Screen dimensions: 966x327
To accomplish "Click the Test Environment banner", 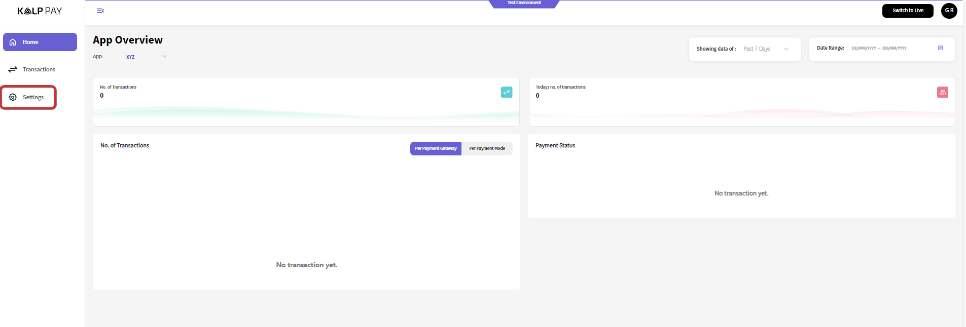I will coord(524,3).
